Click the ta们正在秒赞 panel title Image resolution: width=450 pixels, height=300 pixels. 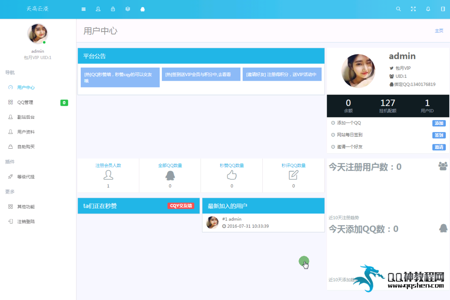pos(100,206)
